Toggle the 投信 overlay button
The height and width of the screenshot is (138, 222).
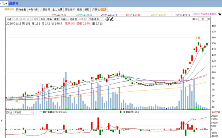tap(22, 19)
